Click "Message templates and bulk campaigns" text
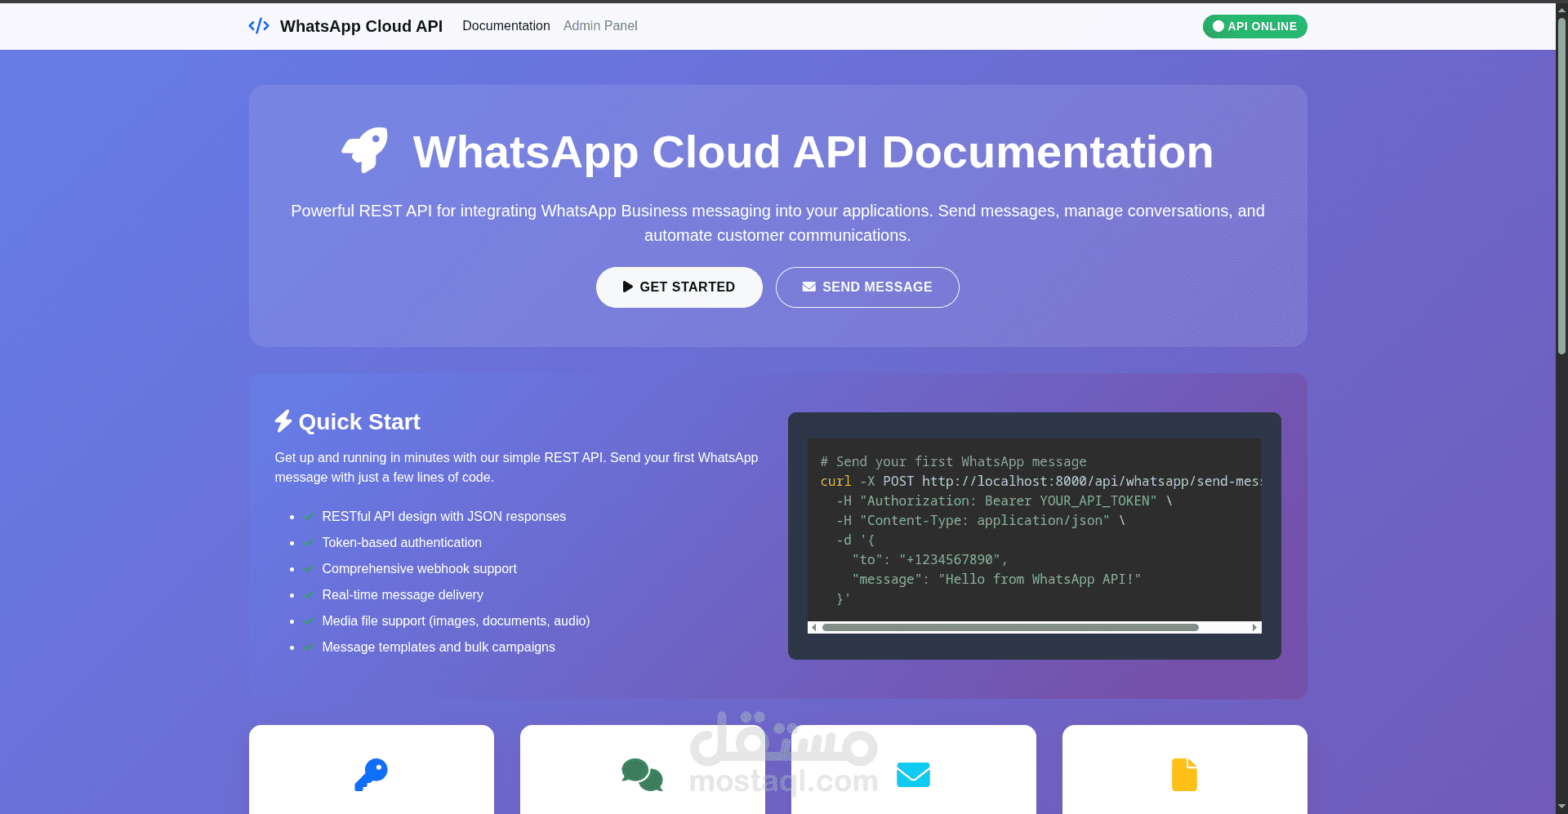Screen dimensions: 1568x814 coord(439,647)
